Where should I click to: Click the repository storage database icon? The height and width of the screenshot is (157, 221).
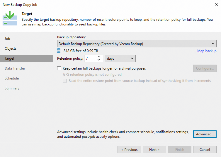click(59, 51)
